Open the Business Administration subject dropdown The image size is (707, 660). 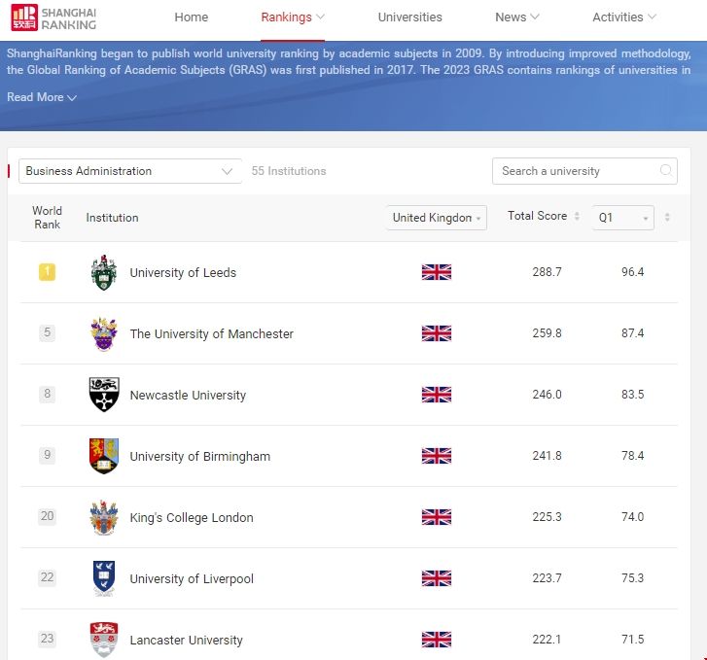point(130,171)
